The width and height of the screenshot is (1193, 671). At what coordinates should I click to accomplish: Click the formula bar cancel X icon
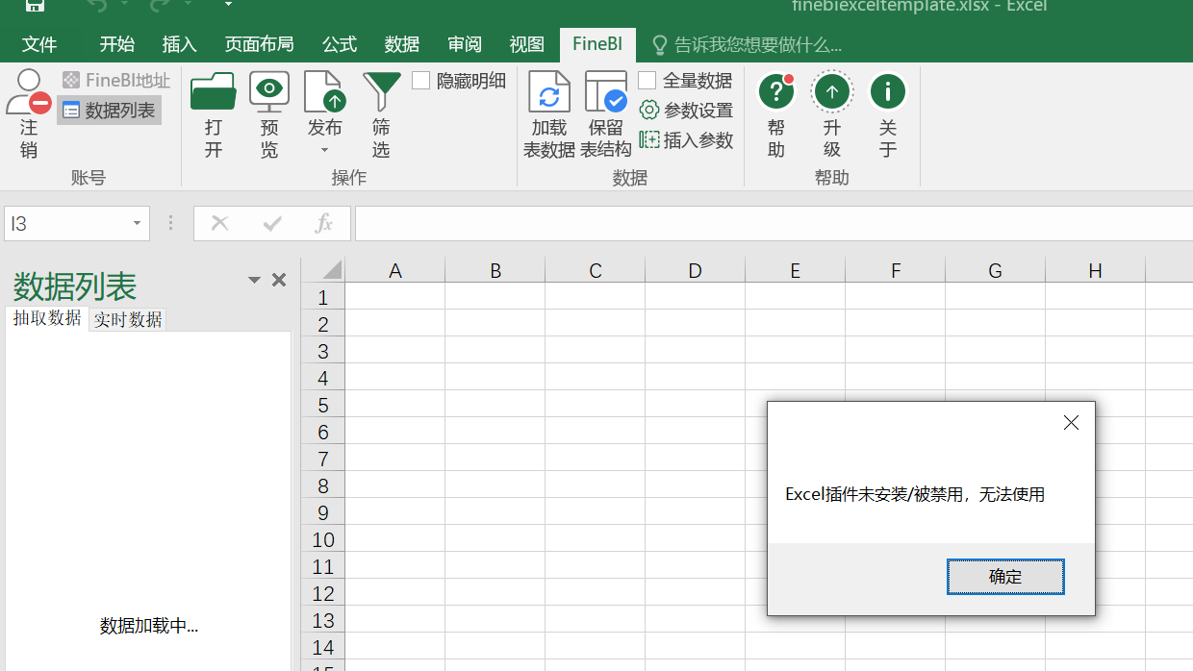coord(220,224)
